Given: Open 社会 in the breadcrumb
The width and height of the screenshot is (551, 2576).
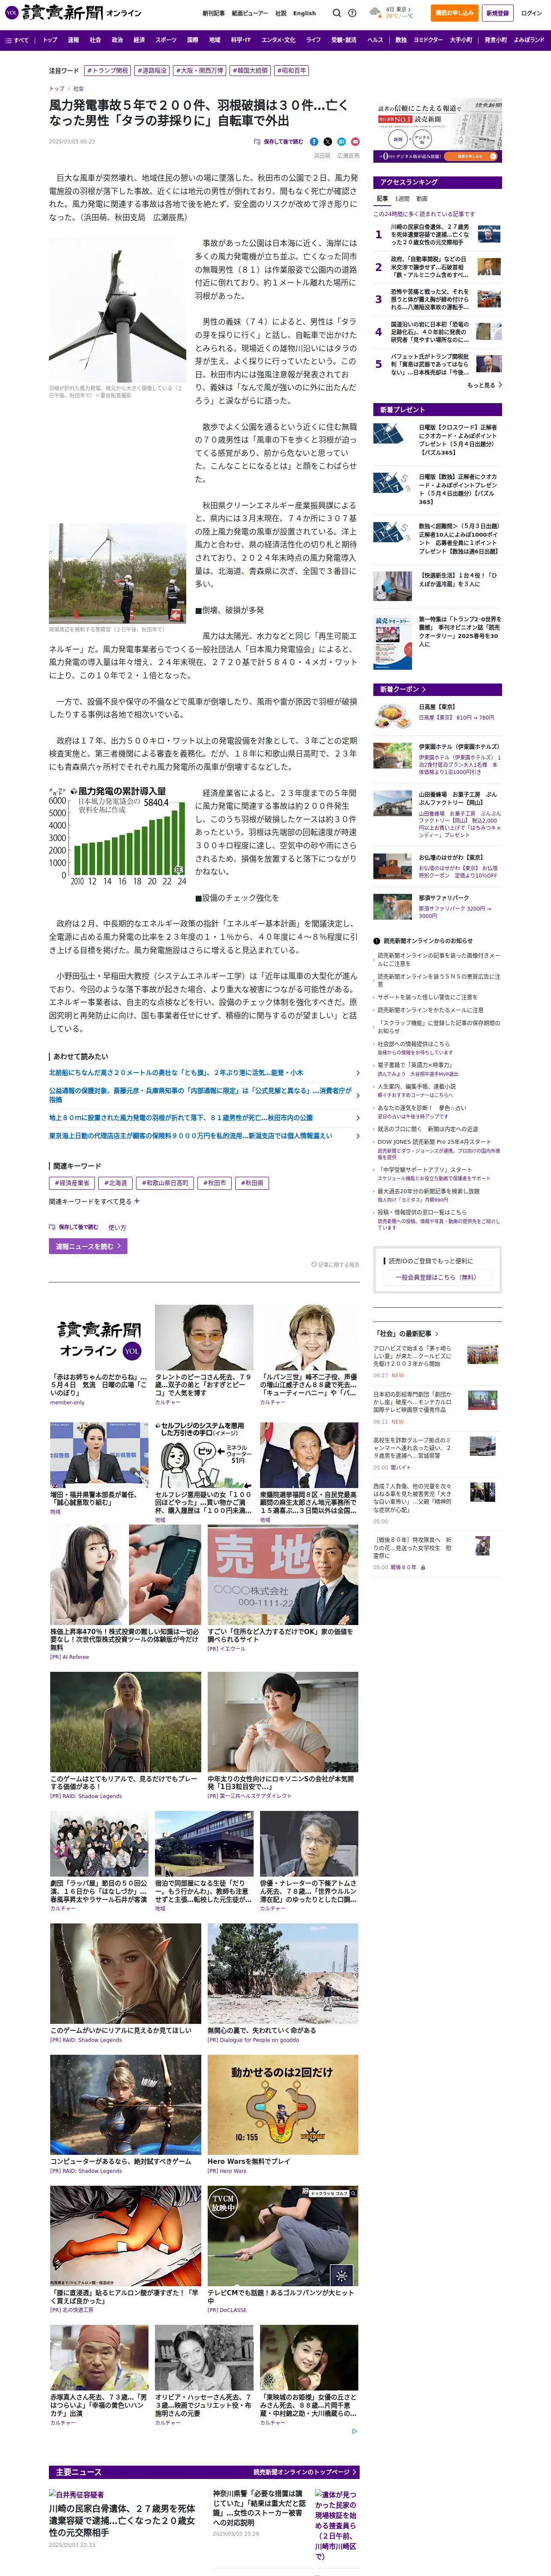Looking at the screenshot, I should [78, 88].
